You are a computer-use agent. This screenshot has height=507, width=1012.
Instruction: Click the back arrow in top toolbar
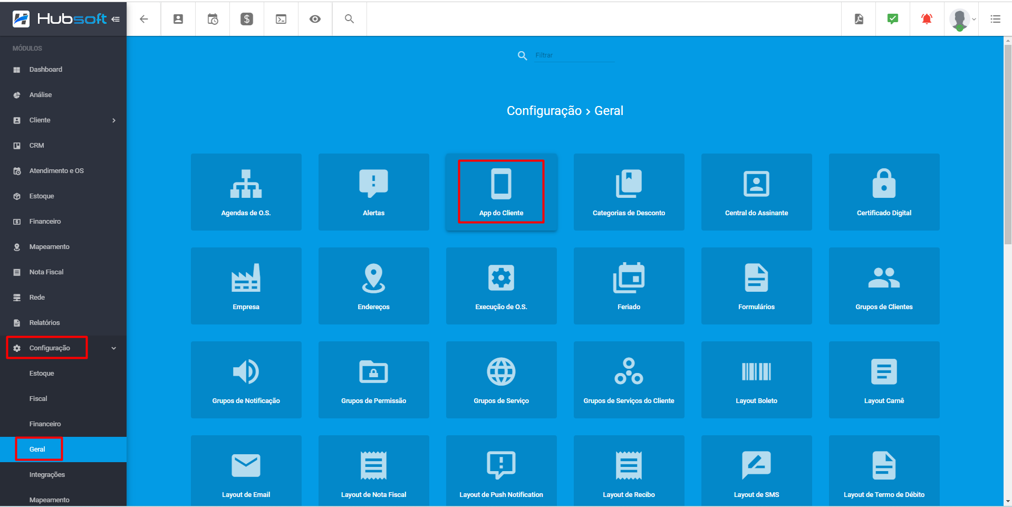[x=143, y=19]
